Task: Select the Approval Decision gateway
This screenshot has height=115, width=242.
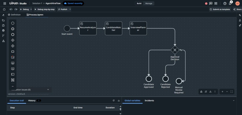Action: [x=175, y=50]
